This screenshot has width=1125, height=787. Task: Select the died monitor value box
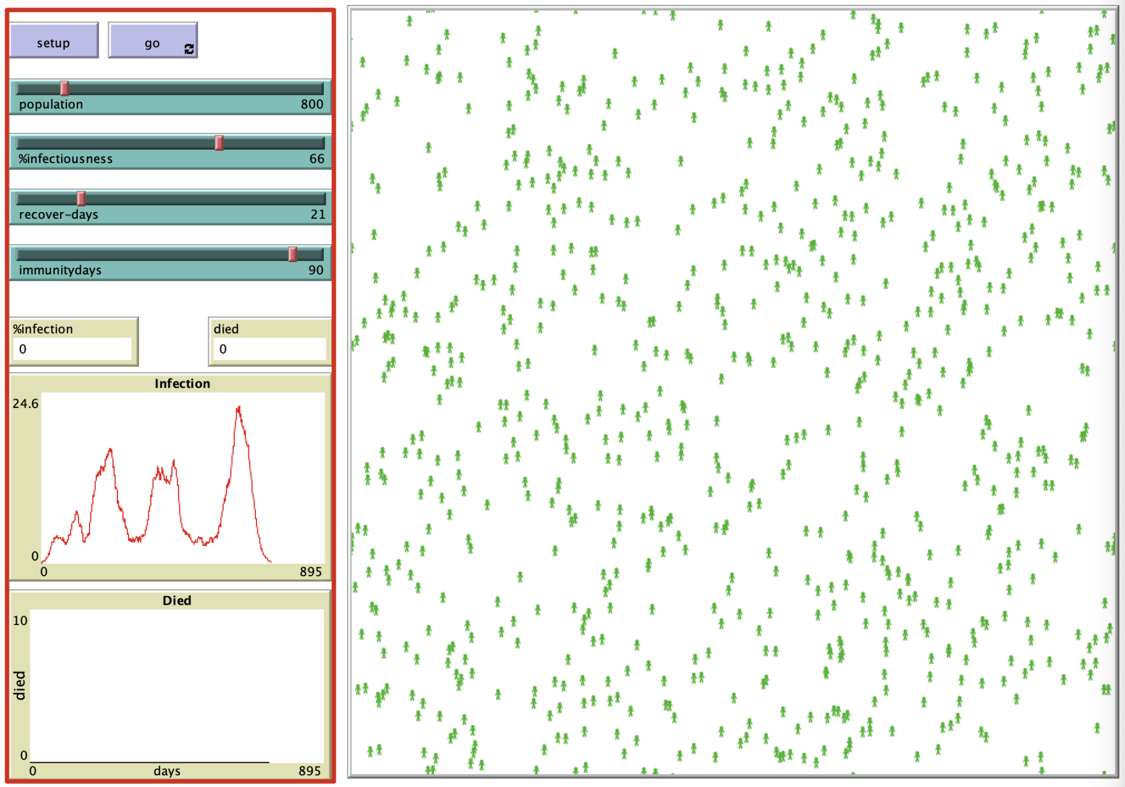click(x=270, y=349)
